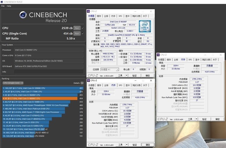Click the empty Info field in Your System
This screenshot has width=226, height=148.
[49, 72]
